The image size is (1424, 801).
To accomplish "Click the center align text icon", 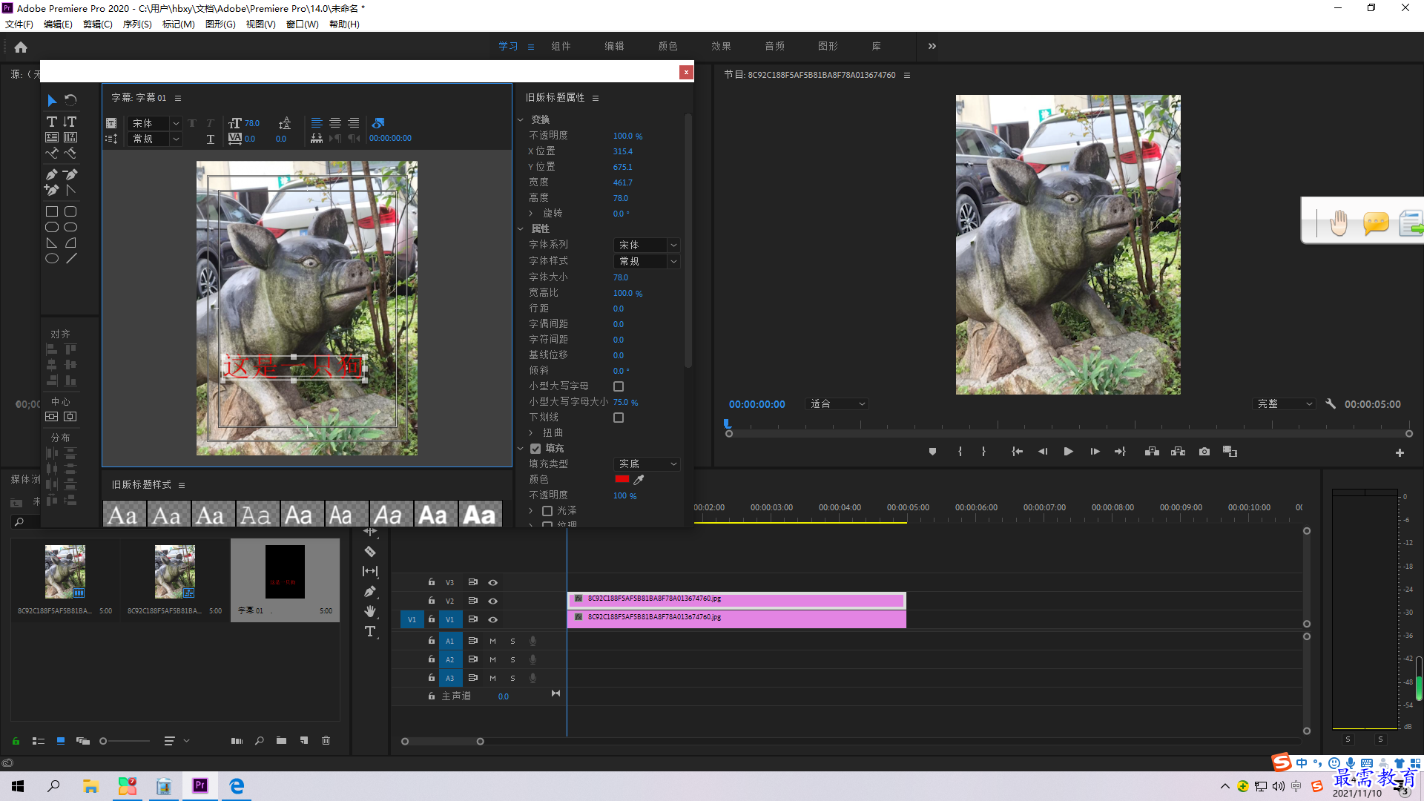I will pos(335,123).
